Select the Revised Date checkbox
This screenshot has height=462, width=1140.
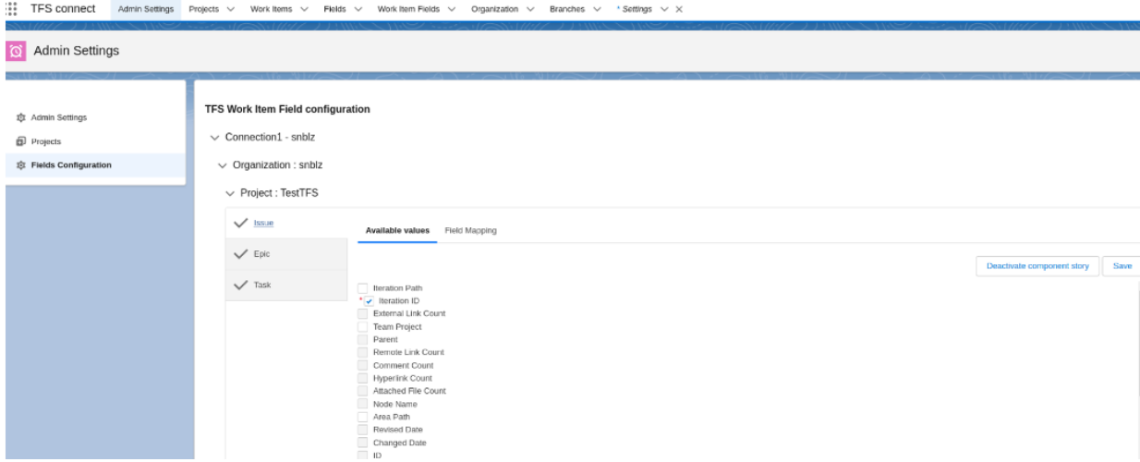pos(362,431)
